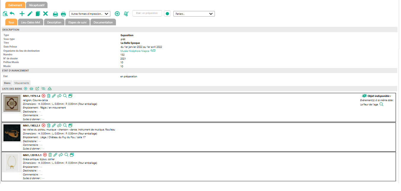Click the green circle status button
The height and width of the screenshot is (191, 401).
pyautogui.click(x=167, y=14)
